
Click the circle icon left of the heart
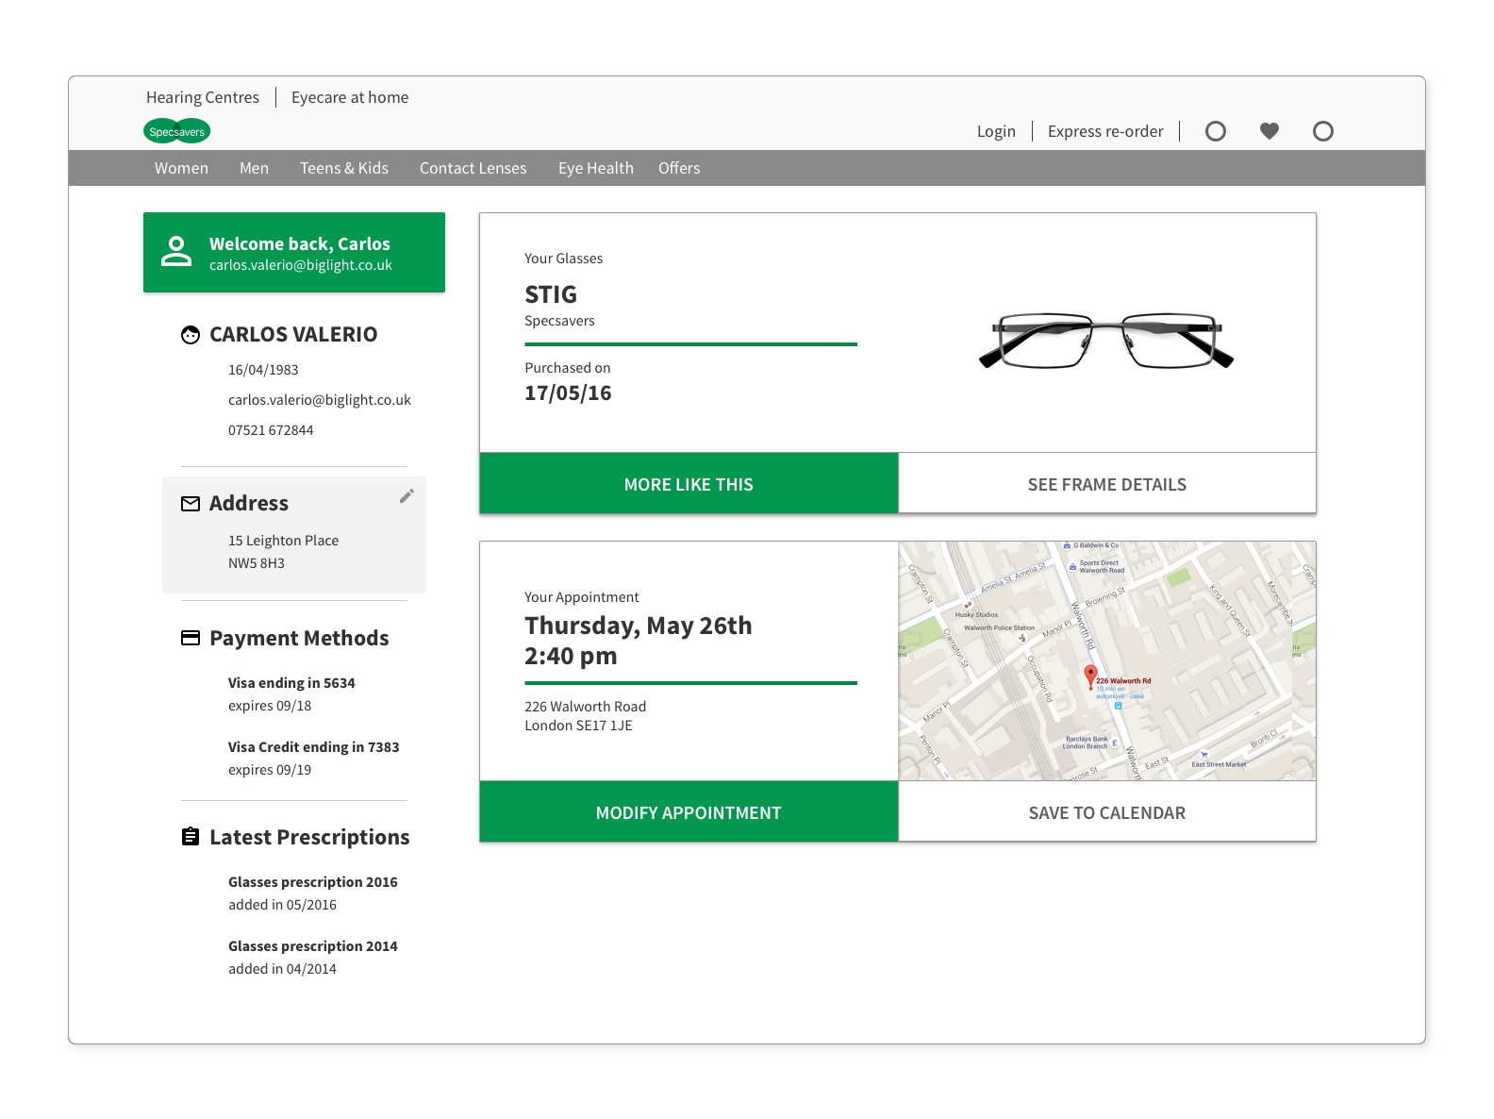[1216, 131]
